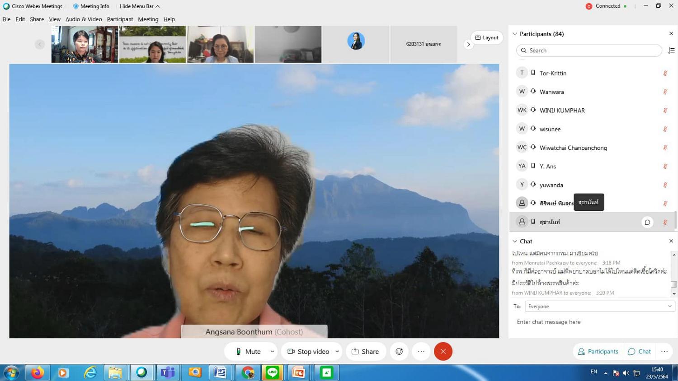
Task: Close the Participants panel
Action: (671, 34)
